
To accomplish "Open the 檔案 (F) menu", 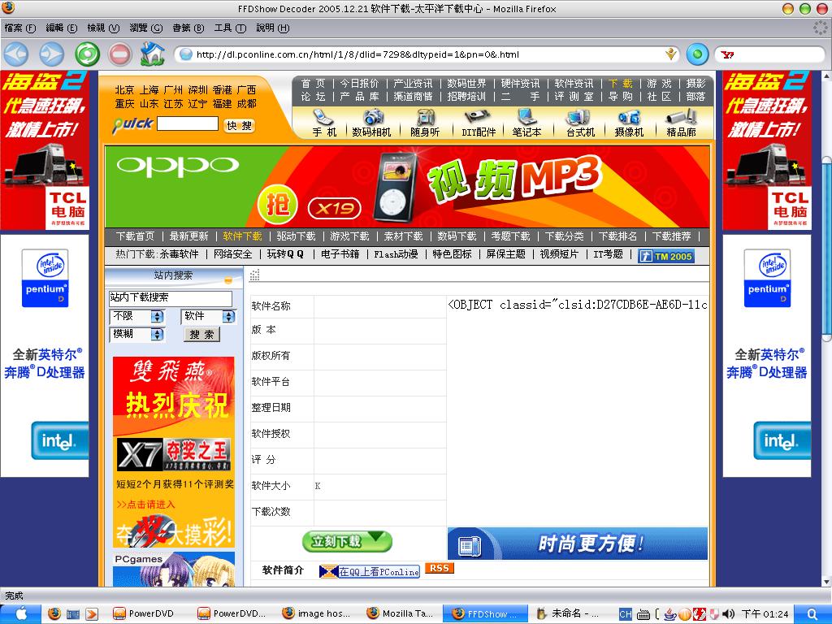I will (x=19, y=28).
